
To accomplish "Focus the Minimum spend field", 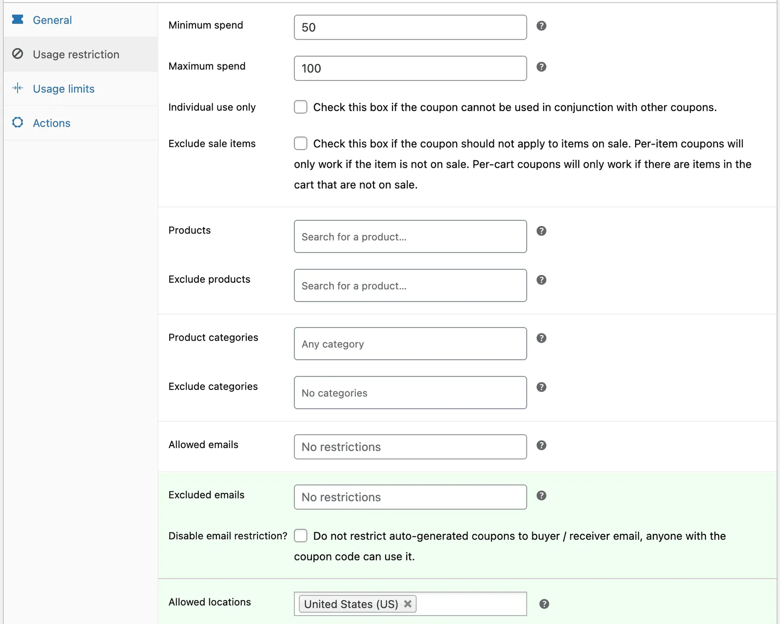I will tap(410, 27).
